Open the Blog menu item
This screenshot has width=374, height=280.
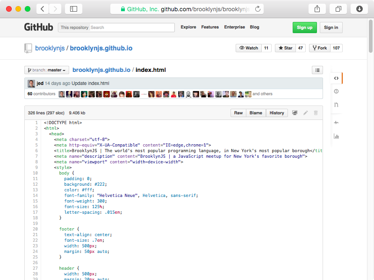pos(254,27)
